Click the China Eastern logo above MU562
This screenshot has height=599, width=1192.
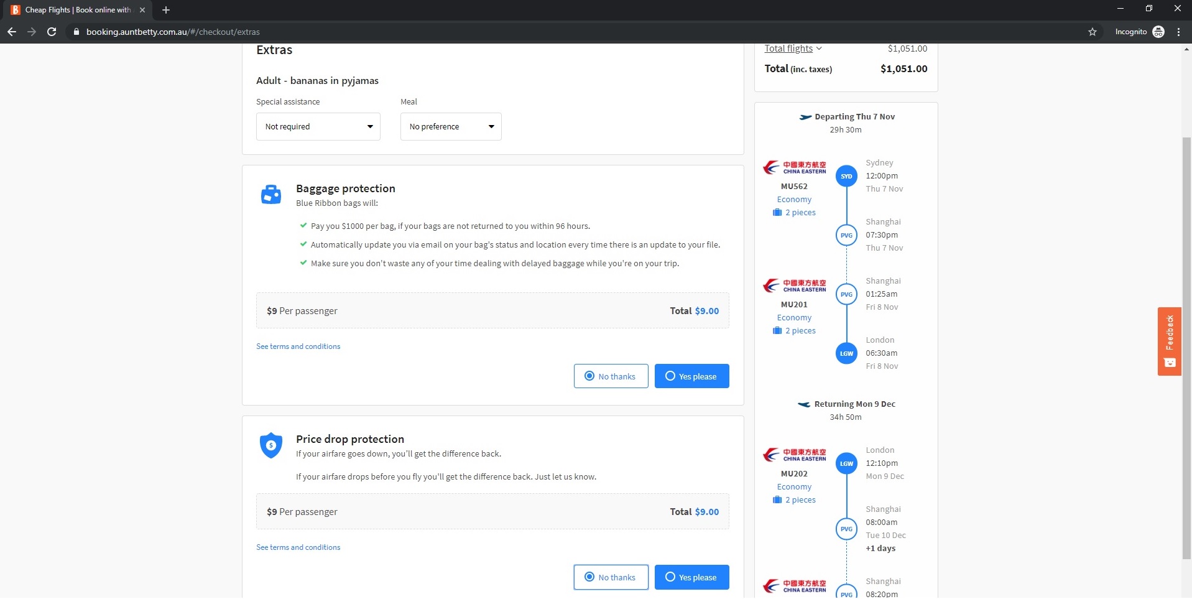(x=795, y=167)
